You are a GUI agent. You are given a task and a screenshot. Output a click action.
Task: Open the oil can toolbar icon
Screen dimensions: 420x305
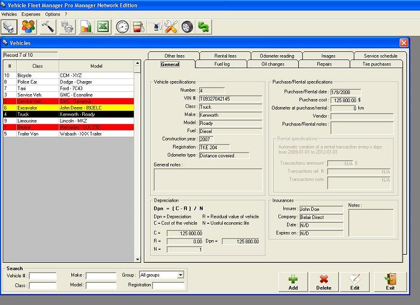click(155, 27)
